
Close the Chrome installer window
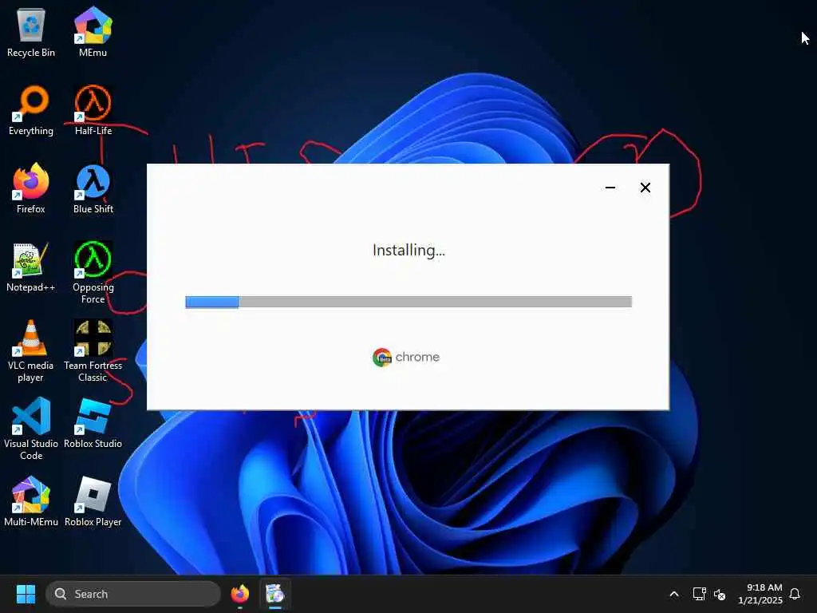645,188
